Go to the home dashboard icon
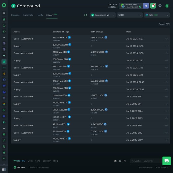Image resolution: width=173 pixels, height=173 pixels. 4,19
